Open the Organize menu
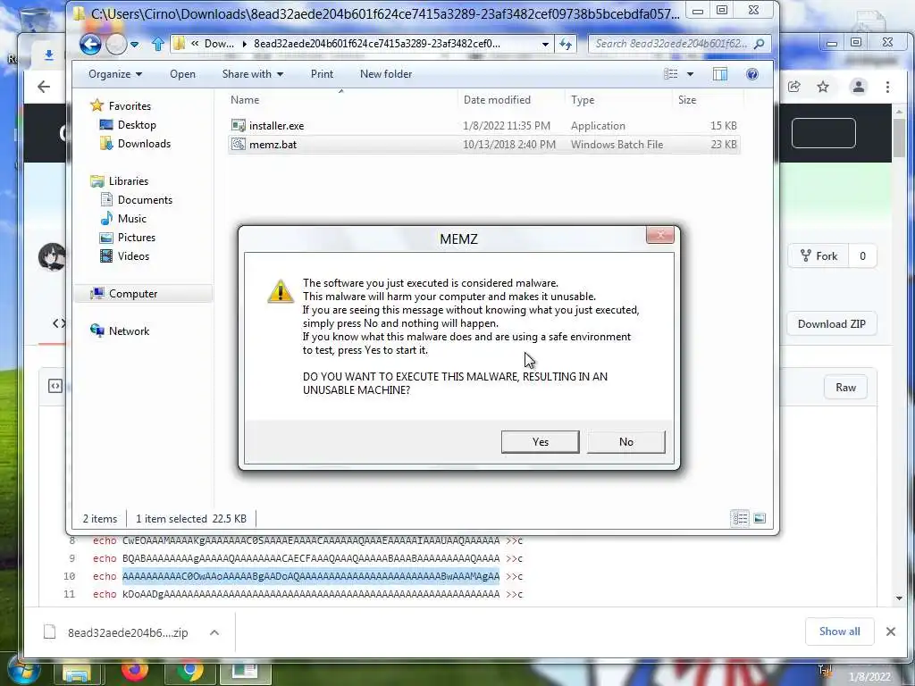 click(x=115, y=74)
